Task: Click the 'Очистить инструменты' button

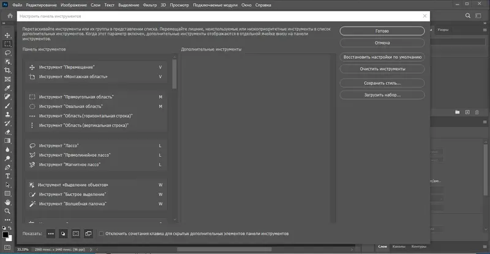Action: (382, 69)
